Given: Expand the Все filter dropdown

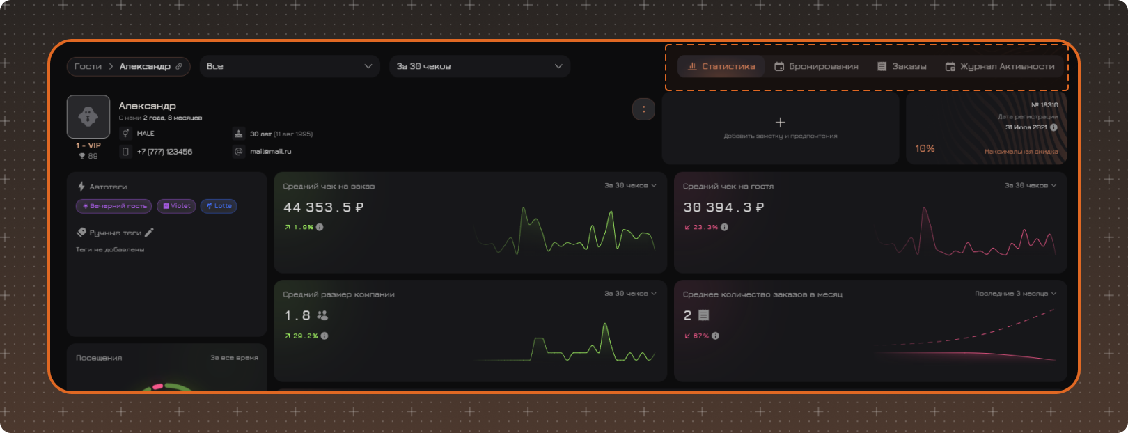Looking at the screenshot, I should pos(290,66).
